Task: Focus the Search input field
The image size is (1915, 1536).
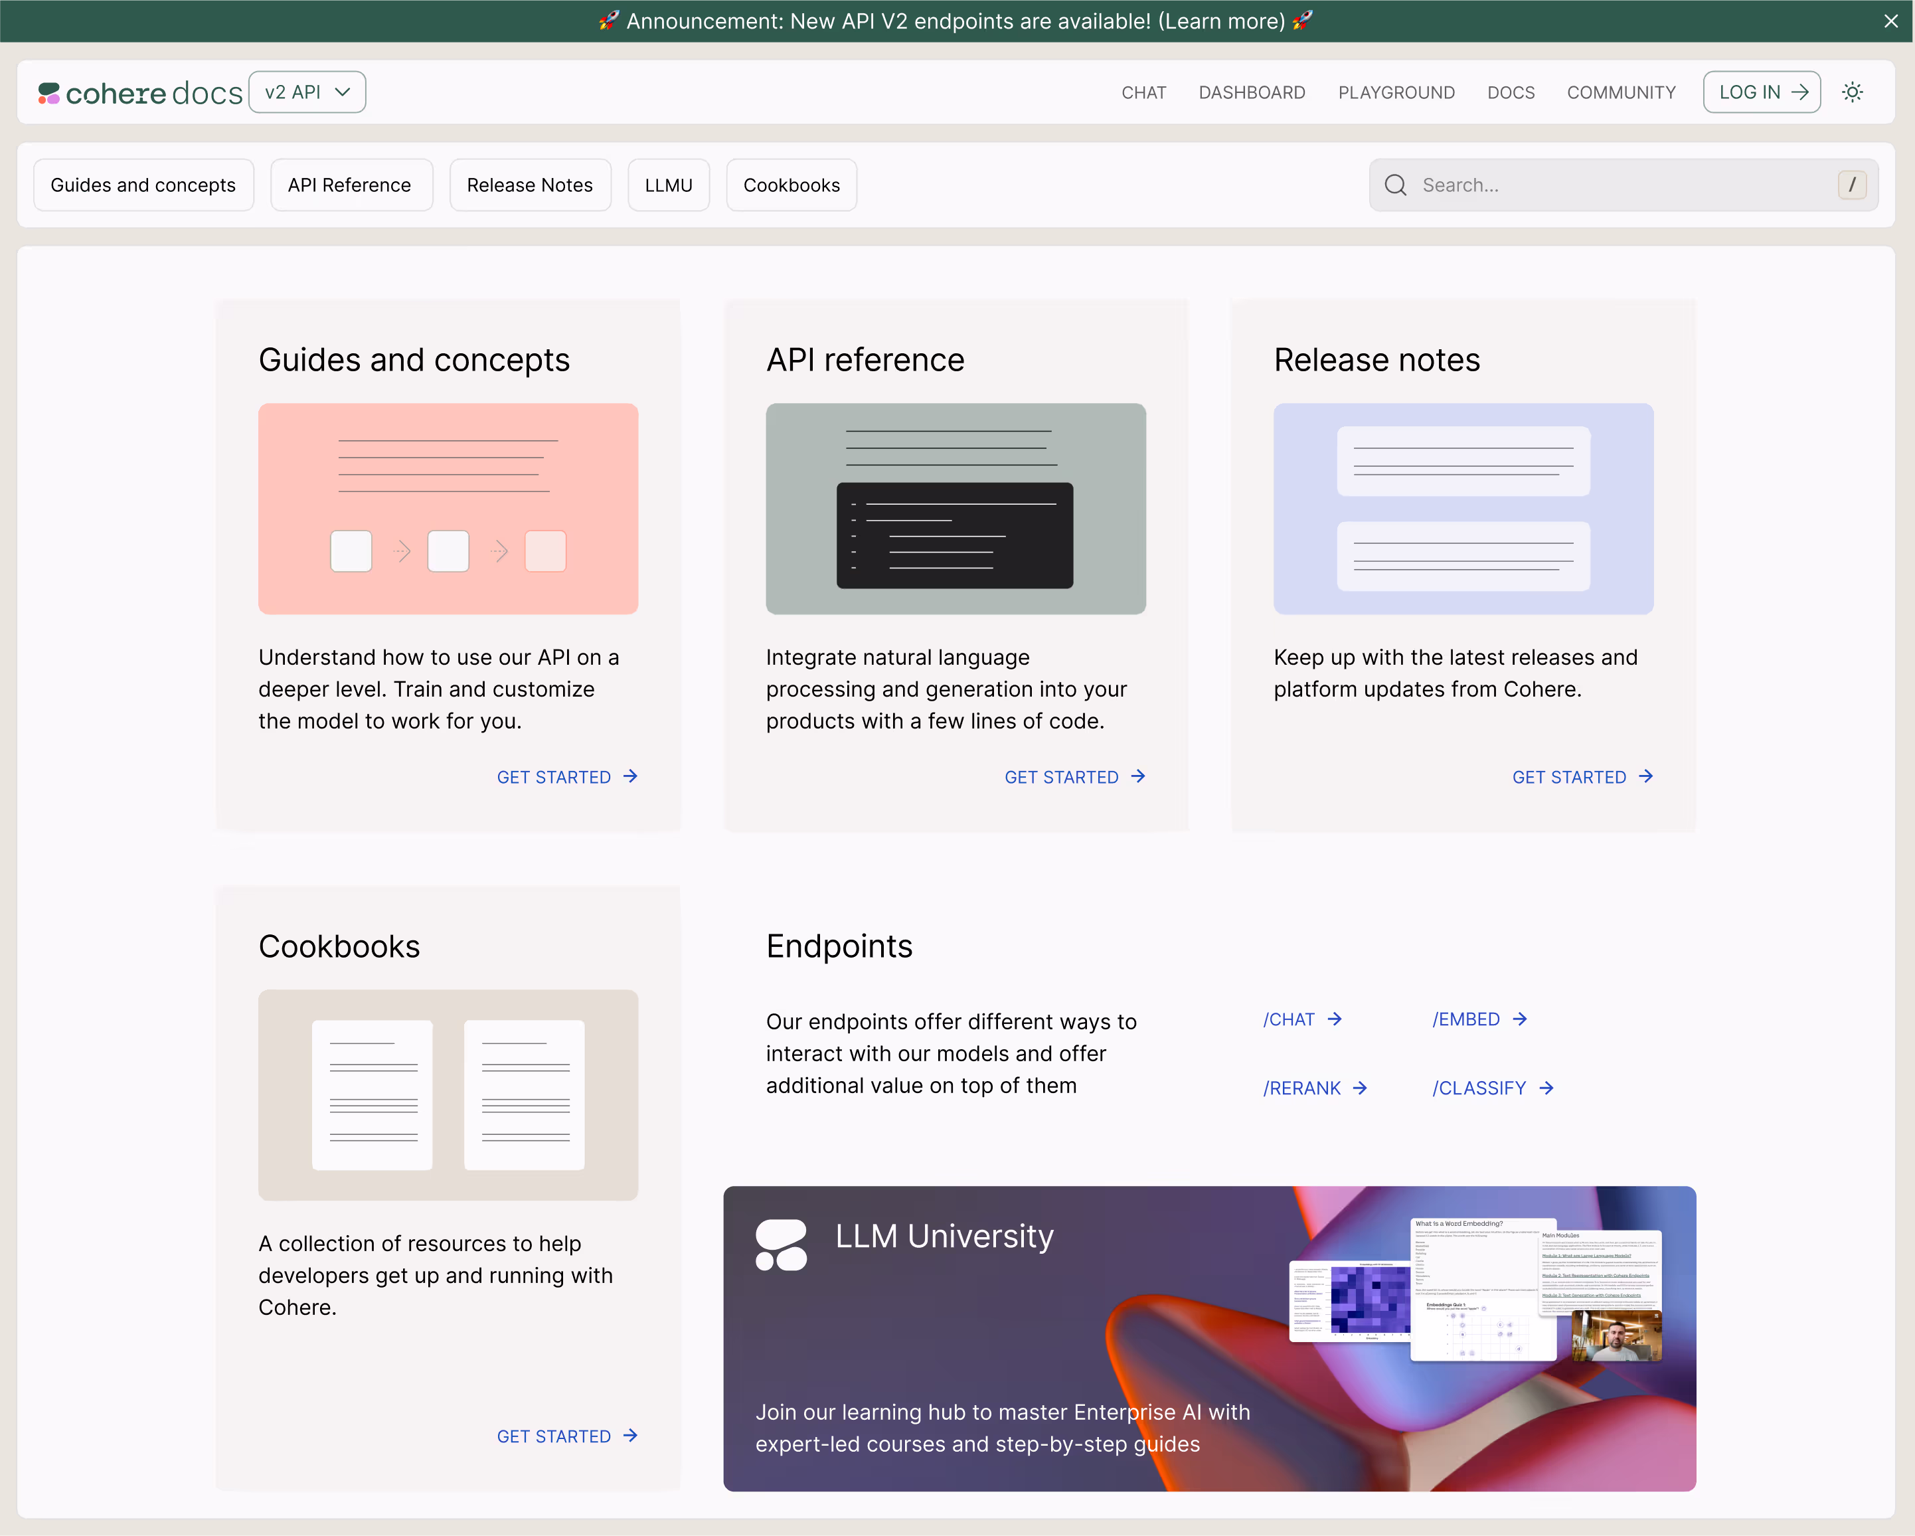Action: (x=1617, y=185)
